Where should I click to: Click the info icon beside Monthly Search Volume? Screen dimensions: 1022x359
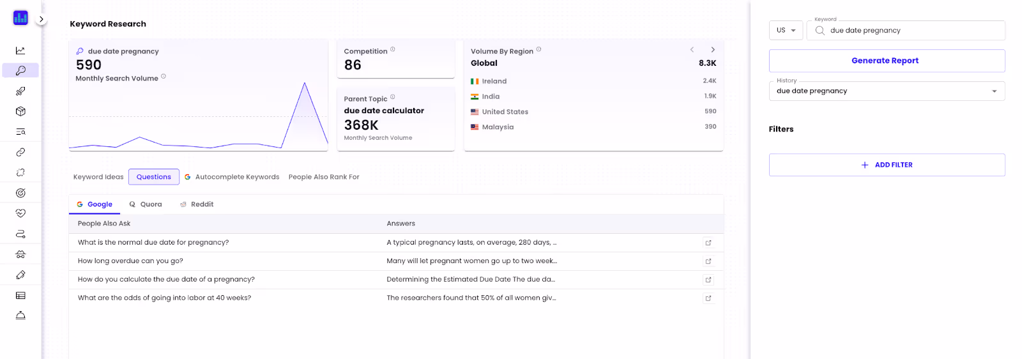pos(164,77)
